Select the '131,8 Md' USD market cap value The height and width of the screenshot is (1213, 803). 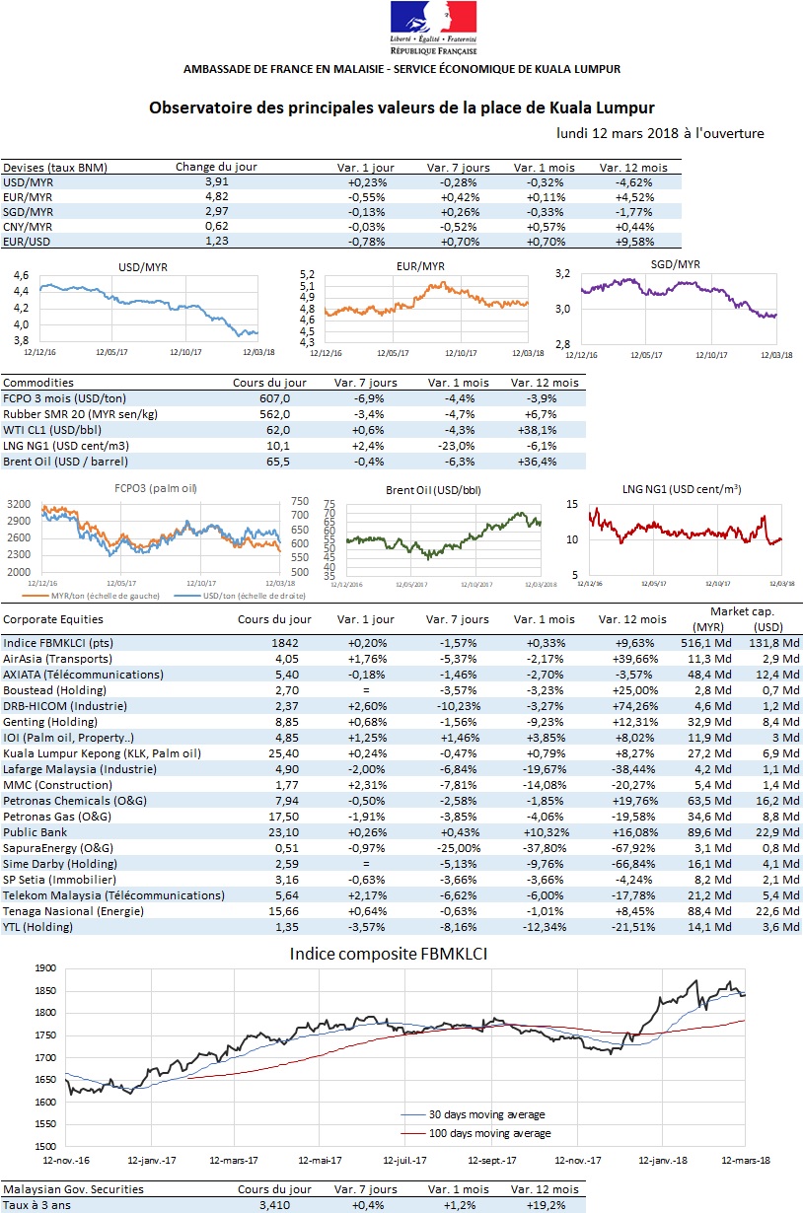click(773, 643)
